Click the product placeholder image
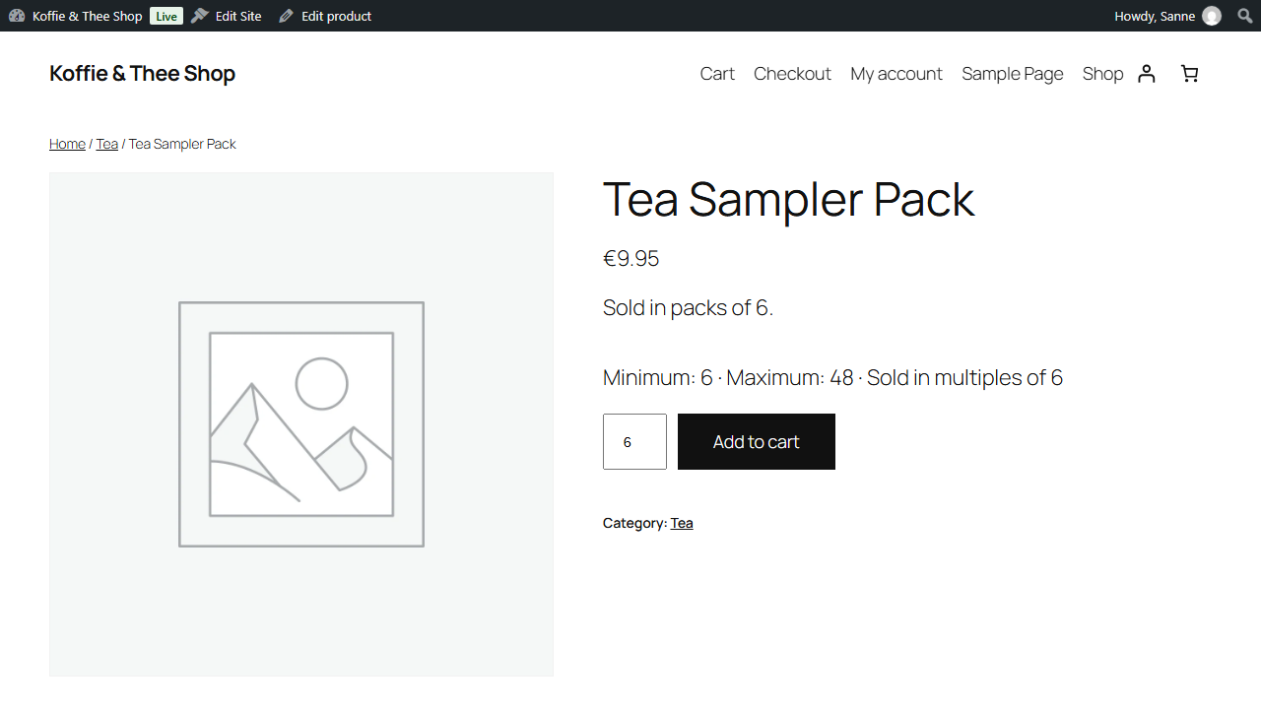This screenshot has width=1261, height=709. [301, 424]
